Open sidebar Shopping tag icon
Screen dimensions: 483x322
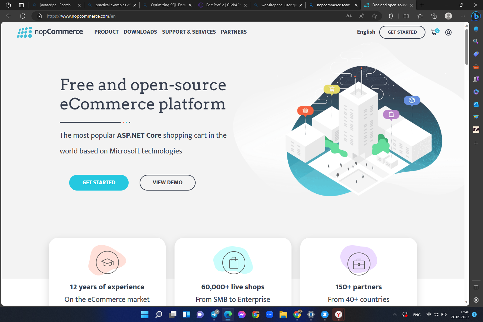pos(476,54)
